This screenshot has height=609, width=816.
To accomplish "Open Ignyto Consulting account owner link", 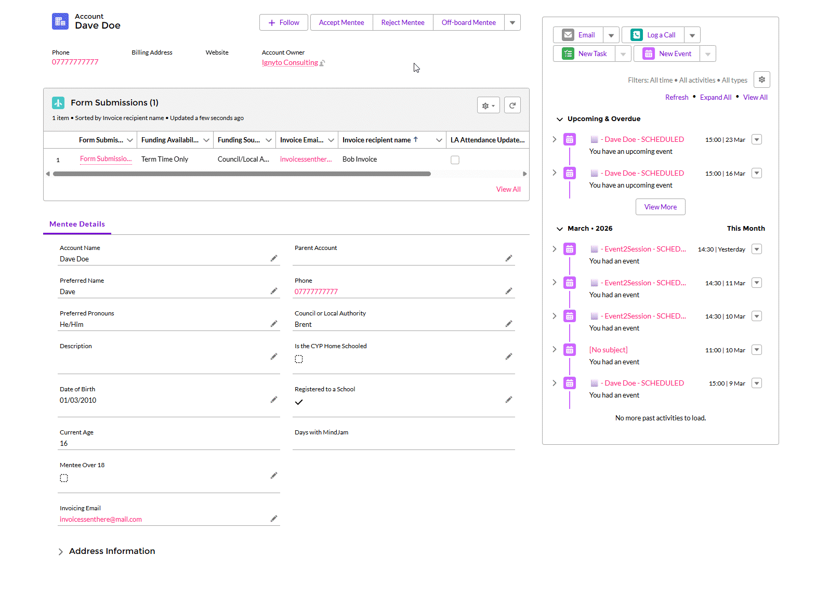I will click(290, 62).
